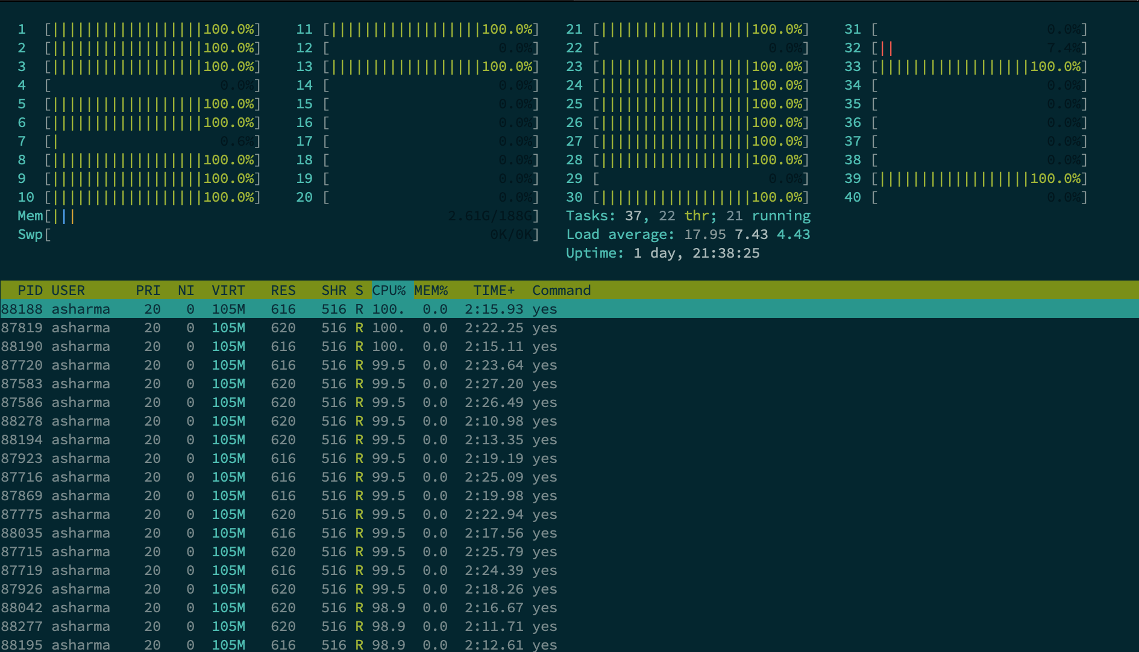The image size is (1139, 652).
Task: Click the CPU 33 usage bar
Action: 966,66
